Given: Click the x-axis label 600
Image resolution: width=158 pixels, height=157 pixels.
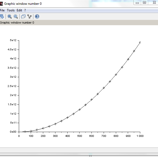Looking at the screenshot, I should pyautogui.click(x=91, y=136).
